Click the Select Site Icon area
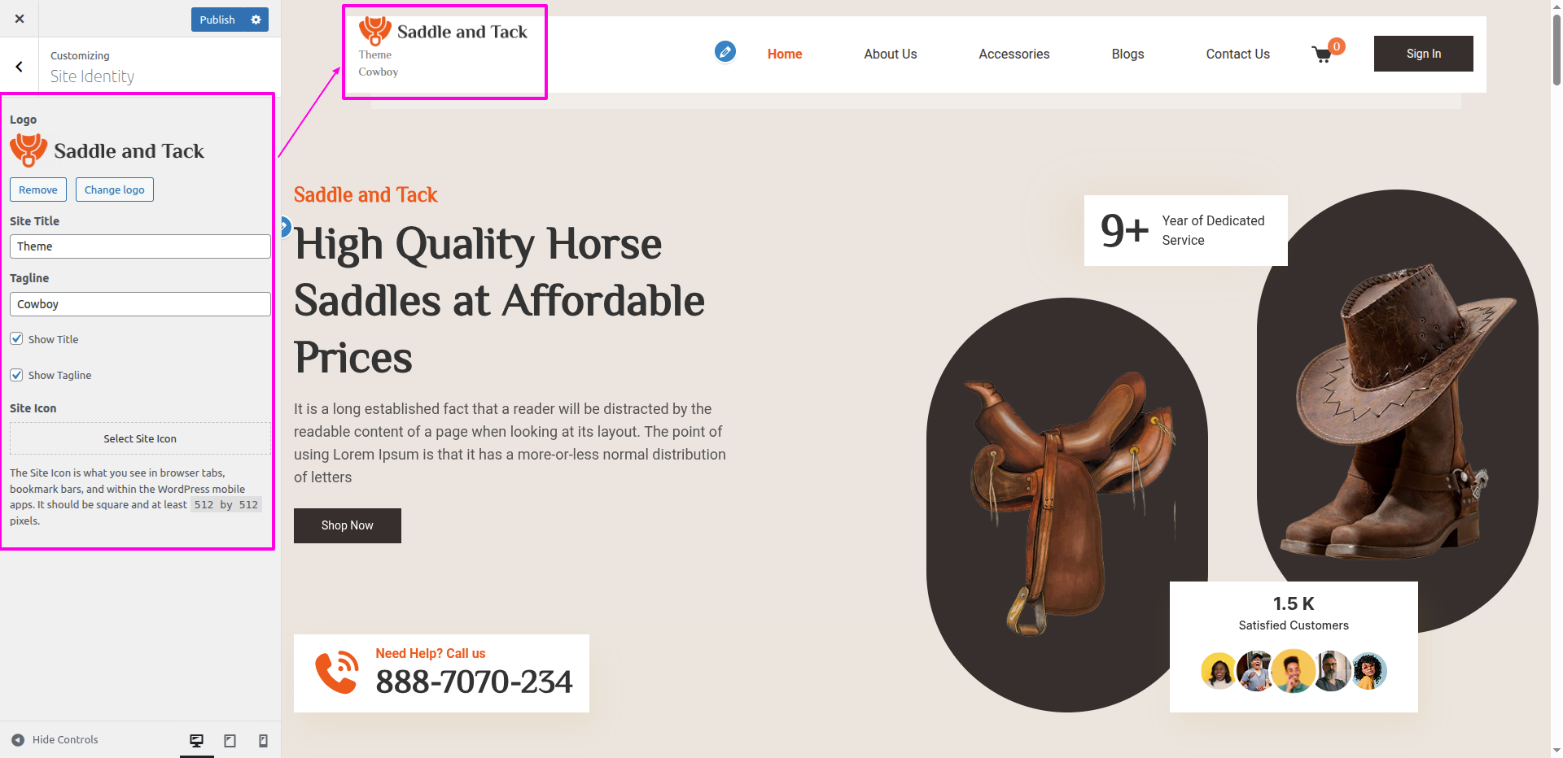 [140, 438]
